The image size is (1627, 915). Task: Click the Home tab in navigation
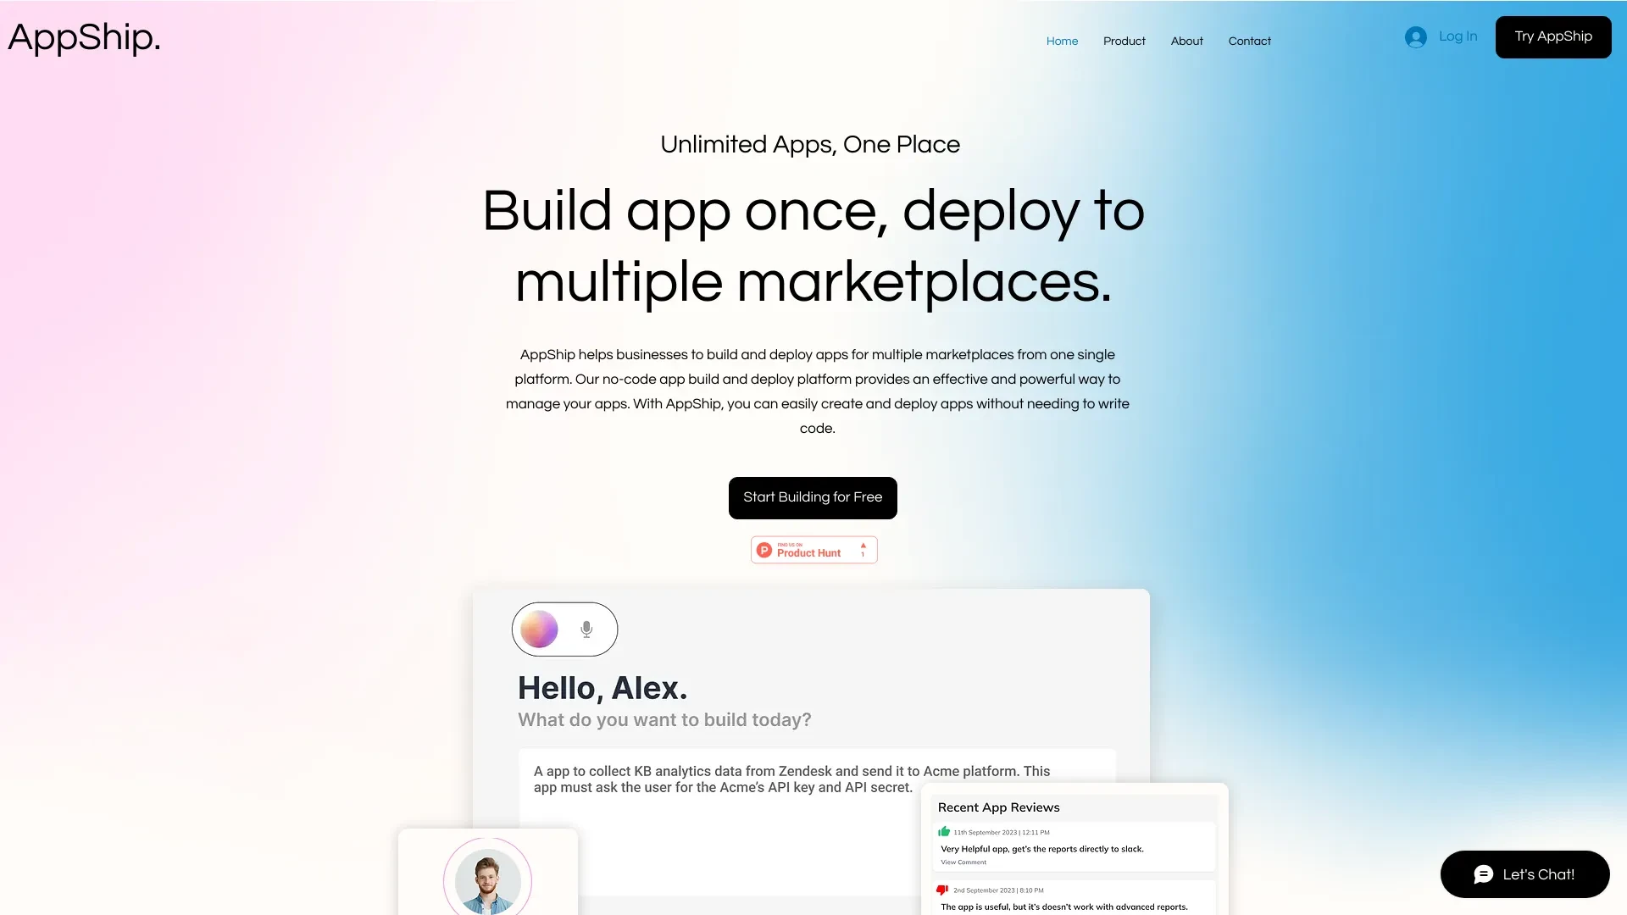1062,40
